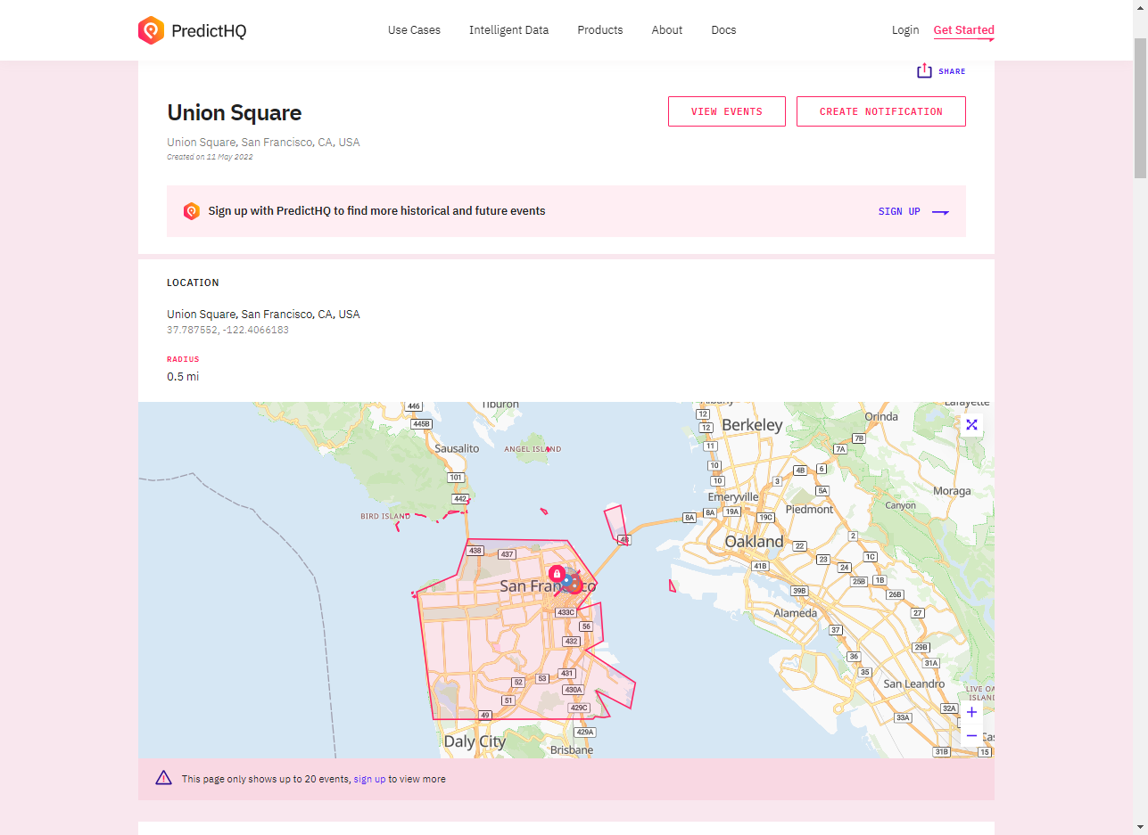Click the pink lock marker on the map
1148x835 pixels.
tap(557, 573)
